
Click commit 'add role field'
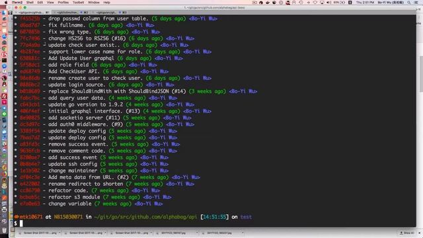69,65
